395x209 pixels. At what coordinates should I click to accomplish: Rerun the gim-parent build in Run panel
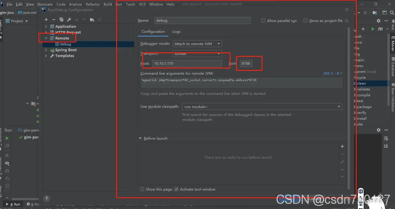(7, 138)
